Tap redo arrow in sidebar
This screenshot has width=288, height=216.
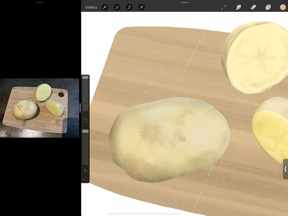[85, 178]
